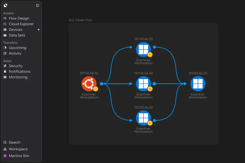Click the Monitoring chart icon
Image resolution: width=245 pixels, height=163 pixels.
tap(5, 77)
